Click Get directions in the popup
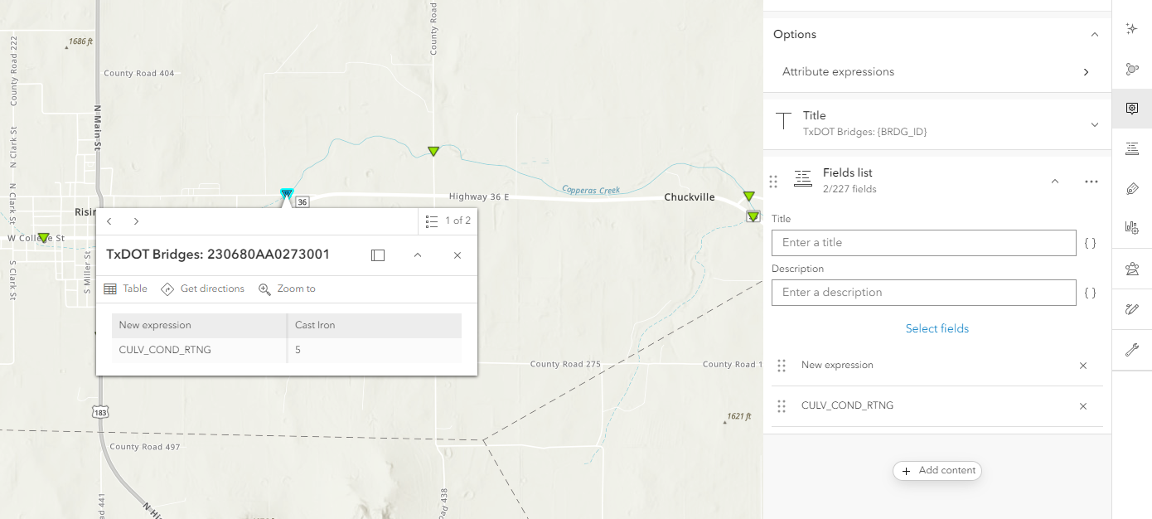This screenshot has height=519, width=1152. point(205,288)
